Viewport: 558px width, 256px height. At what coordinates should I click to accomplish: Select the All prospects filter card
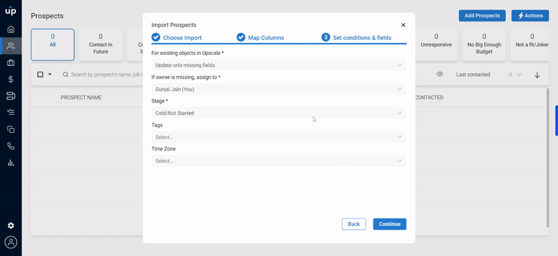(53, 45)
